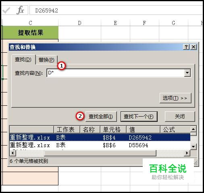
Task: Click the 6 个单元格被找到 status text
Action: click(29, 161)
